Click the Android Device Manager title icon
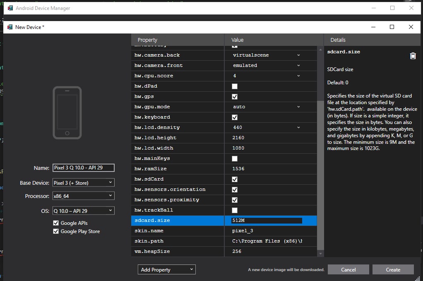 click(x=10, y=8)
